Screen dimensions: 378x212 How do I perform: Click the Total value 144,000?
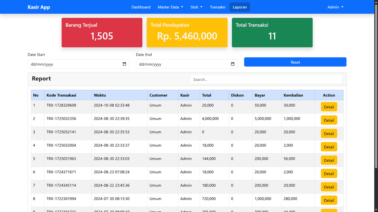[209, 159]
